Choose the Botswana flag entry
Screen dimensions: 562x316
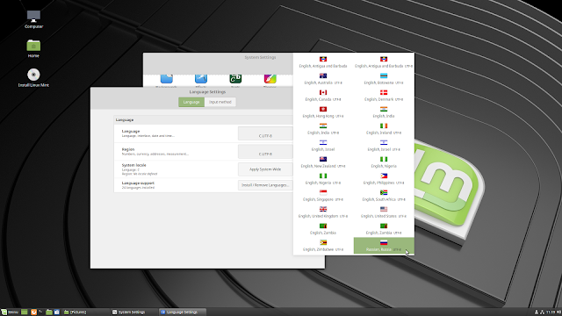pos(384,79)
